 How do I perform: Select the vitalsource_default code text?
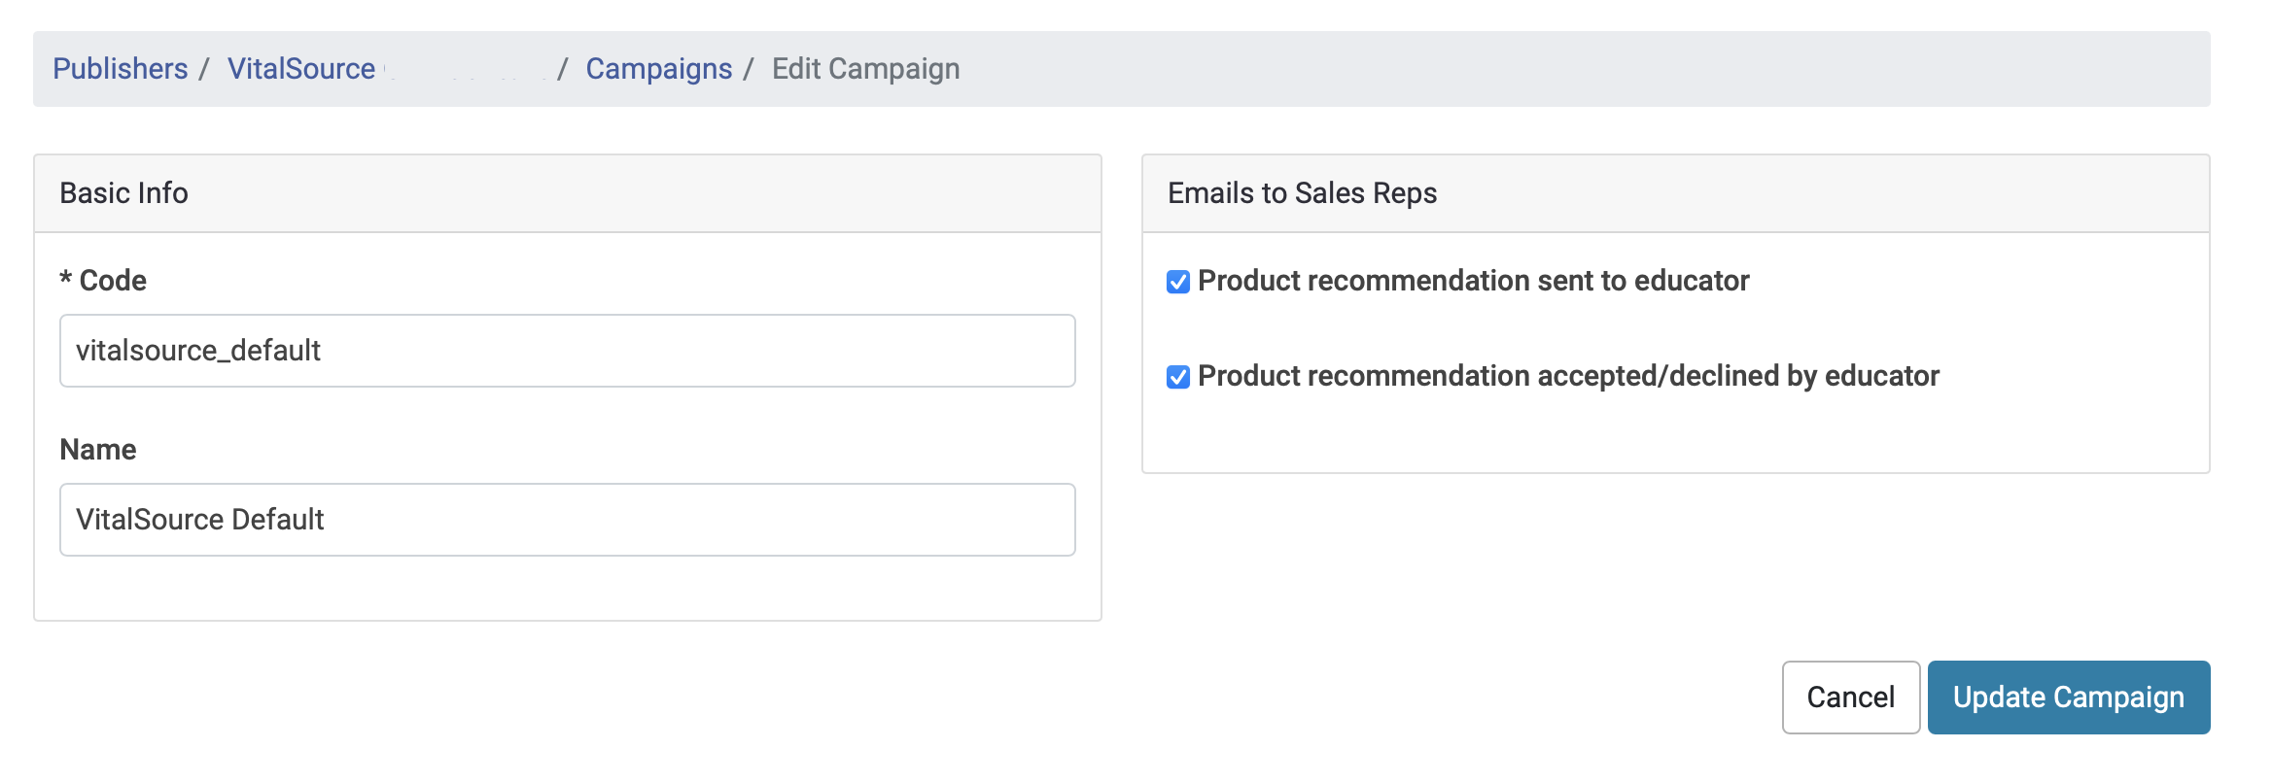click(x=199, y=351)
